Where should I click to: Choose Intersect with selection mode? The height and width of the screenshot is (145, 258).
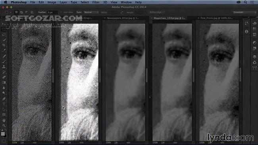point(32,12)
